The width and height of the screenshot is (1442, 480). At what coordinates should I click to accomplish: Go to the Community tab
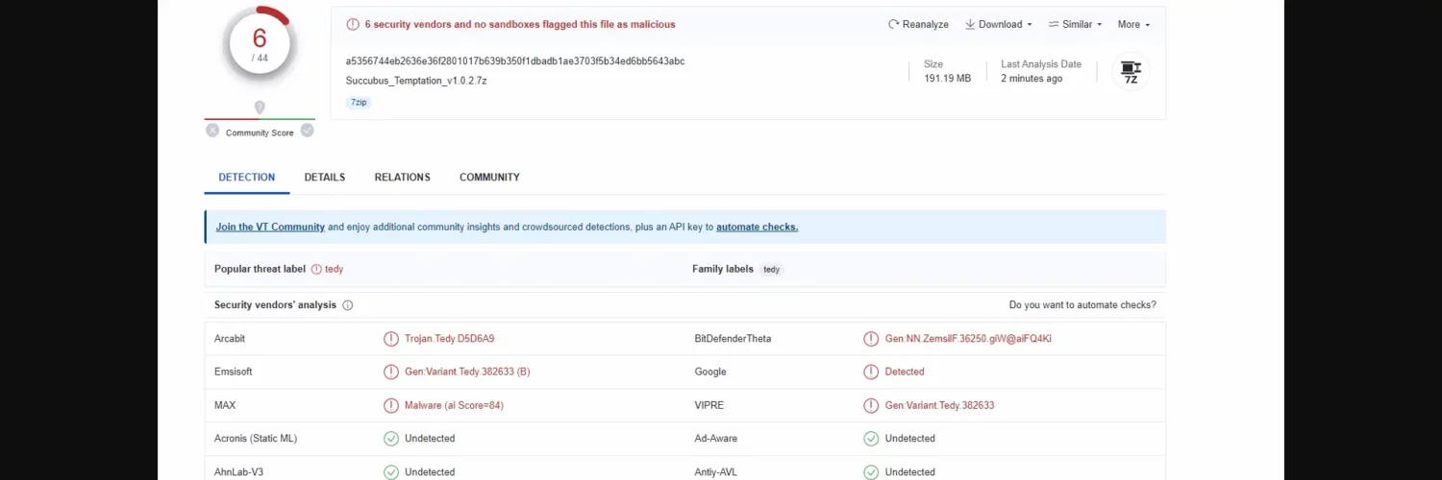tap(489, 178)
